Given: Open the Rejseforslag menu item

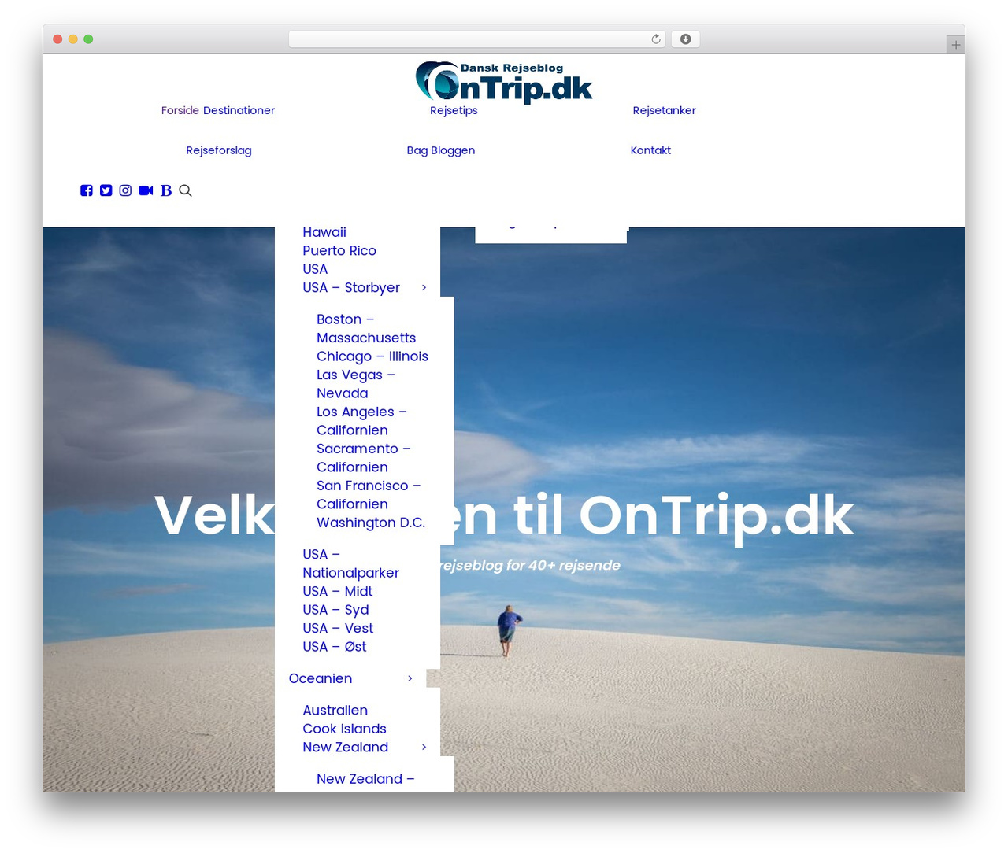Looking at the screenshot, I should [x=219, y=150].
